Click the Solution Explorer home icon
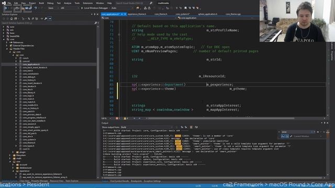Viewport: 335px width, 188px height. point(12,19)
